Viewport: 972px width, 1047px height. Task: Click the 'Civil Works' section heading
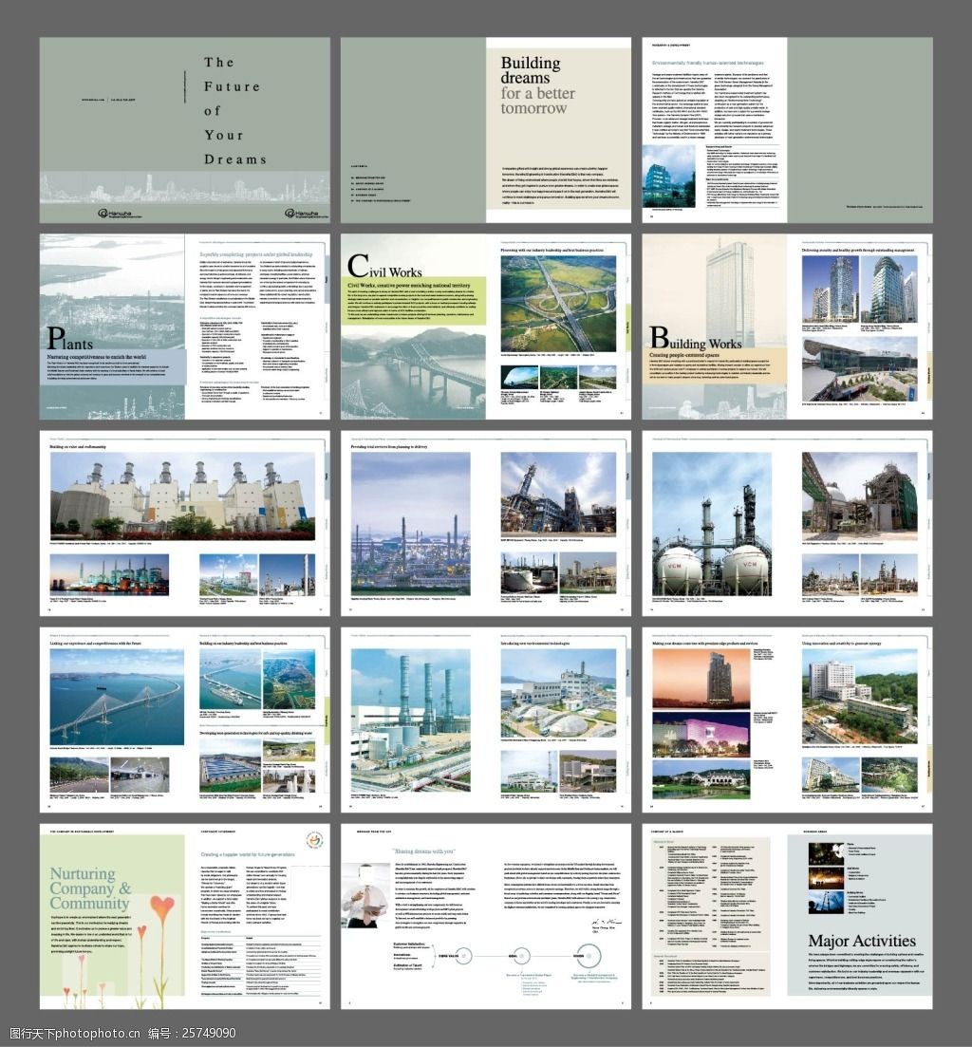coord(385,268)
